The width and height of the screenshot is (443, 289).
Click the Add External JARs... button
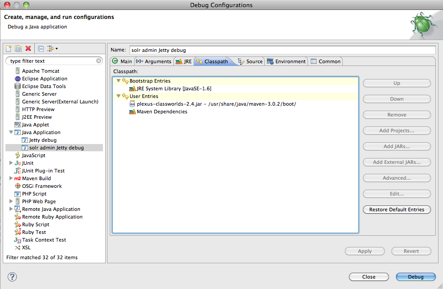(x=396, y=162)
